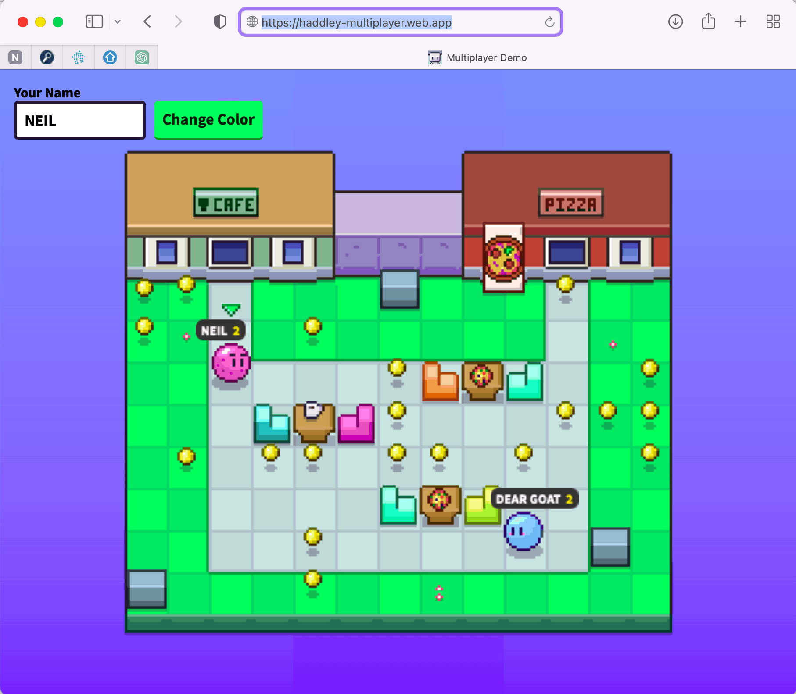Switch to the pinned blue house icon tab
This screenshot has width=796, height=694.
[110, 57]
